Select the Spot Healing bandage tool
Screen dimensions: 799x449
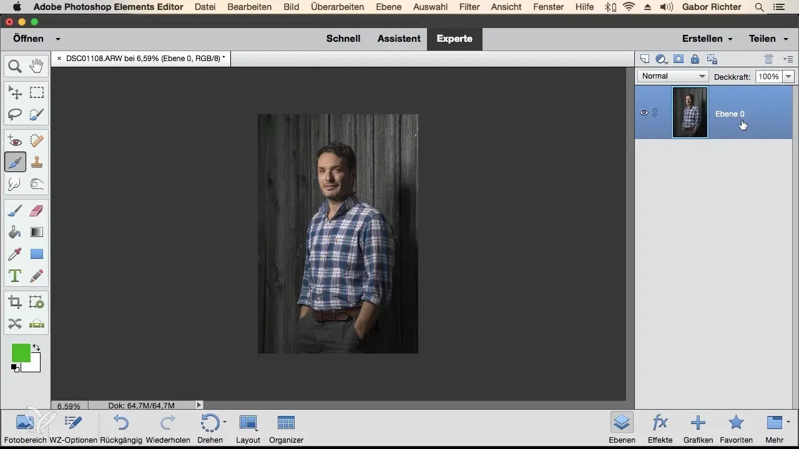coord(37,142)
